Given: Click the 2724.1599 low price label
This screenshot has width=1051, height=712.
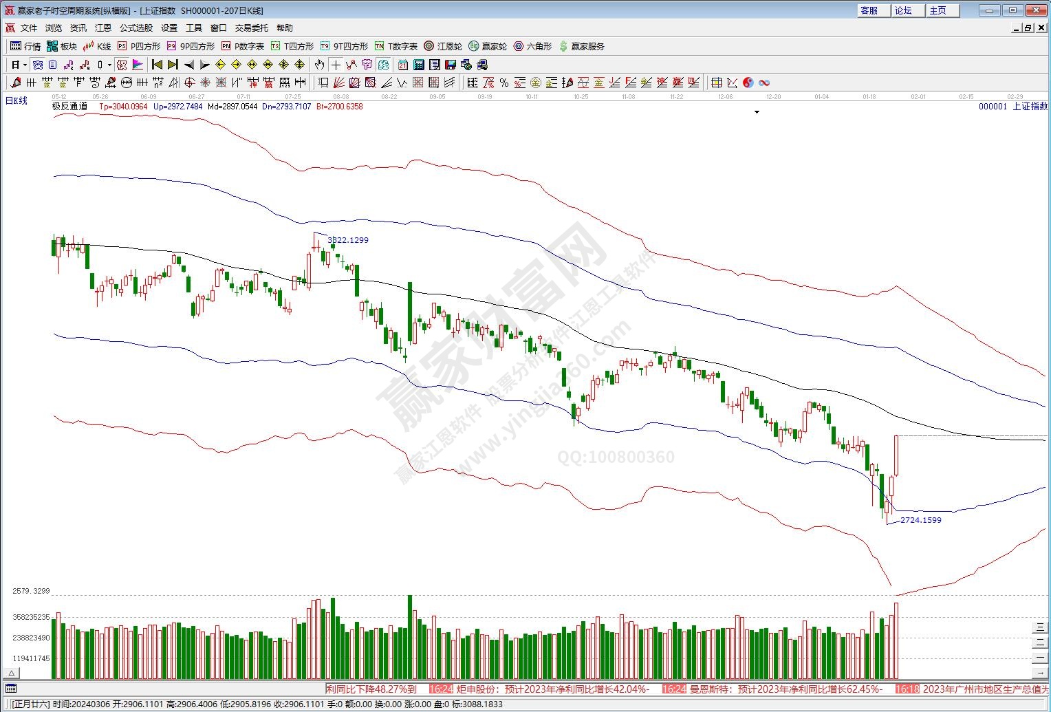Looking at the screenshot, I should tap(920, 520).
